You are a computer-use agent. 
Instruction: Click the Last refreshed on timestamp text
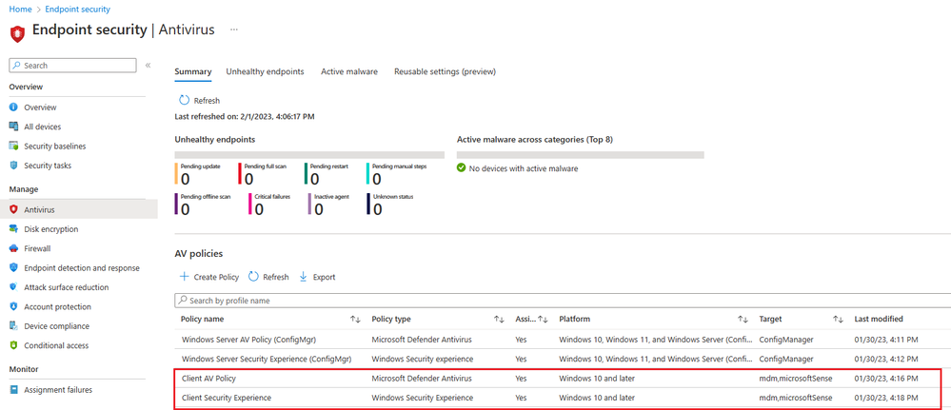tap(245, 116)
